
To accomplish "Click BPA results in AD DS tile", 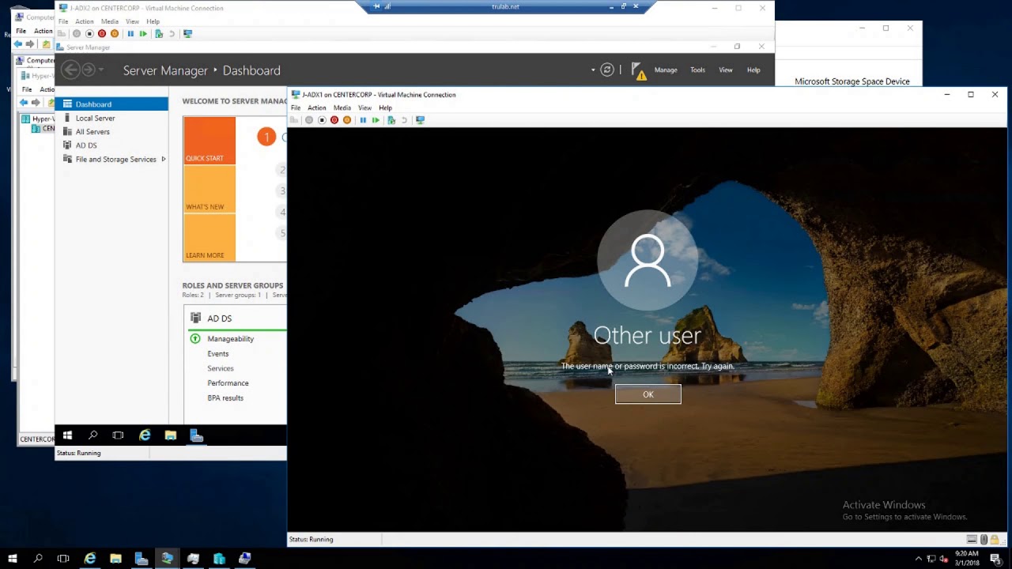I will coord(225,398).
